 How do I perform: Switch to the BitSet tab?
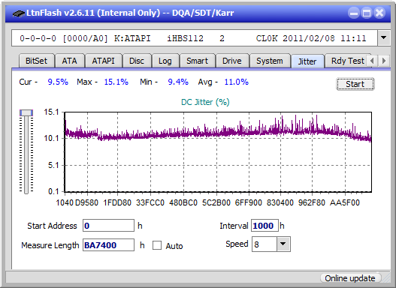36,61
